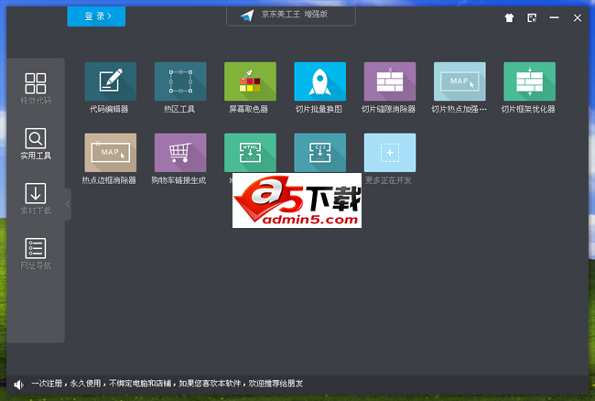
Task: Click the 一次注册，永久使用 notice text
Action: coord(167,384)
